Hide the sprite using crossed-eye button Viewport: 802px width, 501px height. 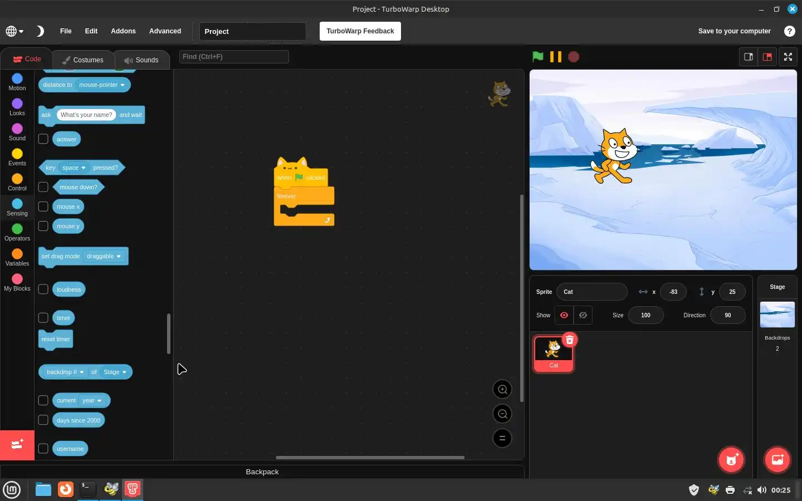pyautogui.click(x=583, y=315)
